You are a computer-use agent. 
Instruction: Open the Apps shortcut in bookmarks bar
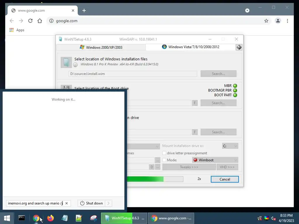[x=17, y=30]
